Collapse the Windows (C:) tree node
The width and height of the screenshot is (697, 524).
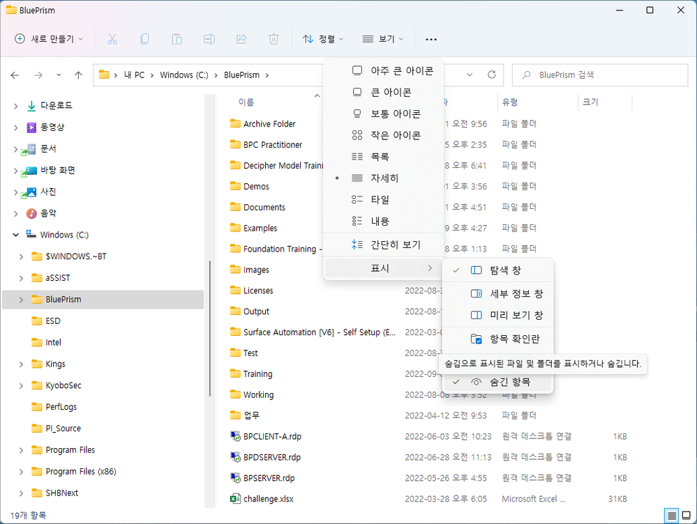coord(16,235)
